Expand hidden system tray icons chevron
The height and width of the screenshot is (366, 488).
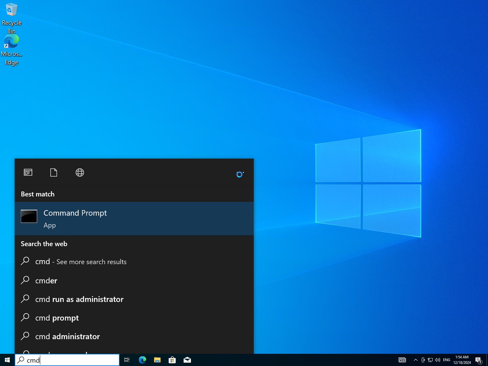pyautogui.click(x=415, y=360)
